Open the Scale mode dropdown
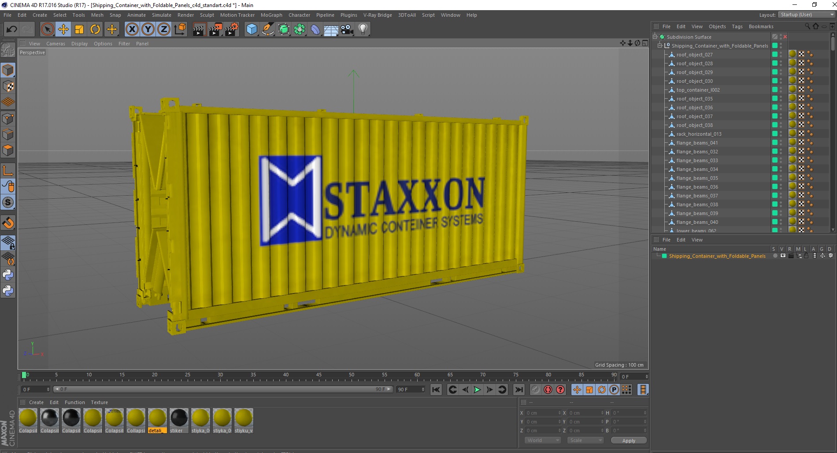The height and width of the screenshot is (453, 837). pyautogui.click(x=585, y=440)
